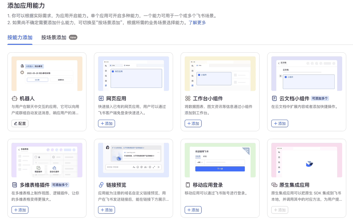Add the 移动应用登录 capability
Screen dimensions: 353x222
[x=193, y=210]
